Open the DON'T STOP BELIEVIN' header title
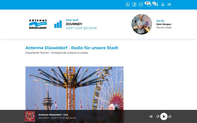Screen dimensions: 197x123 pos(81,28)
